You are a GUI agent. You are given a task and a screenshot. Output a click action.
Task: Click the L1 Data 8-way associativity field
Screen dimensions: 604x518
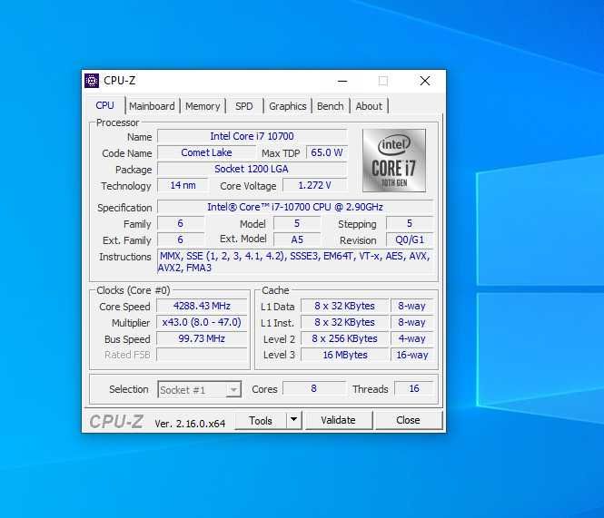[x=411, y=306]
